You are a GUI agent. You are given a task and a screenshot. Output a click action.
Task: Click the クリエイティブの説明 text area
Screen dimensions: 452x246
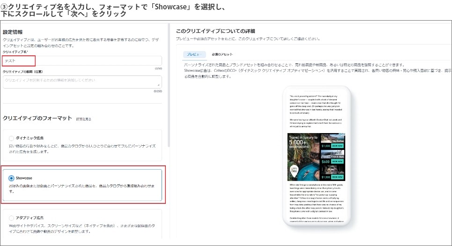82,82
